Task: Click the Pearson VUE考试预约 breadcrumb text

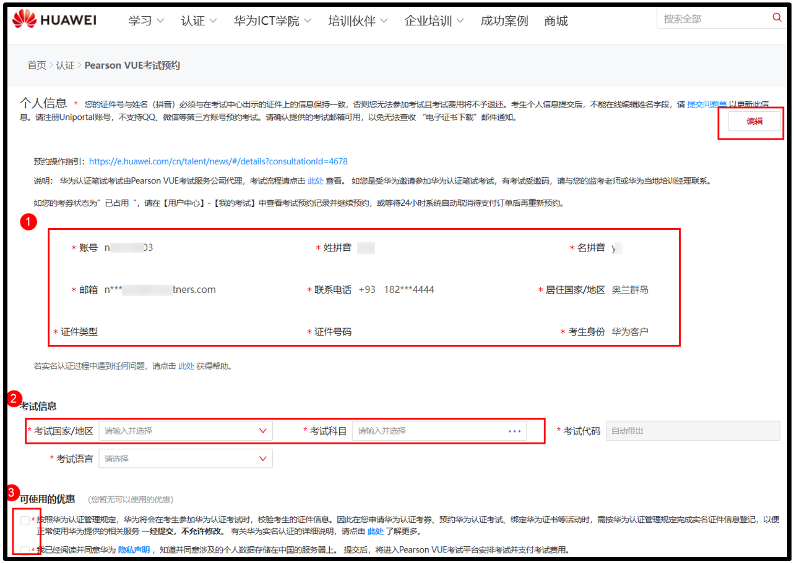Action: (132, 65)
